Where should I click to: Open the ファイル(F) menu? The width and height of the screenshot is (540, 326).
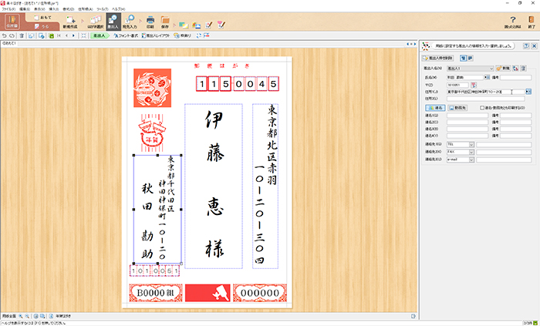tap(8, 8)
